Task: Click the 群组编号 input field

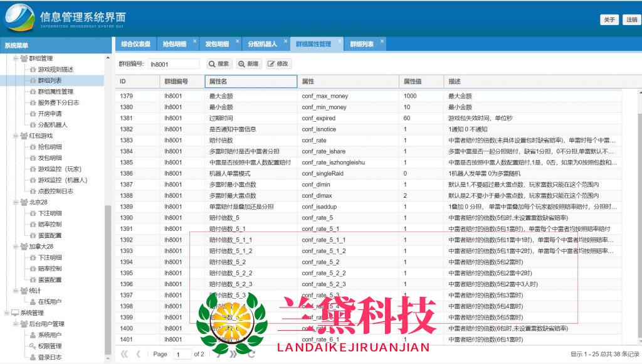Action: [x=173, y=64]
